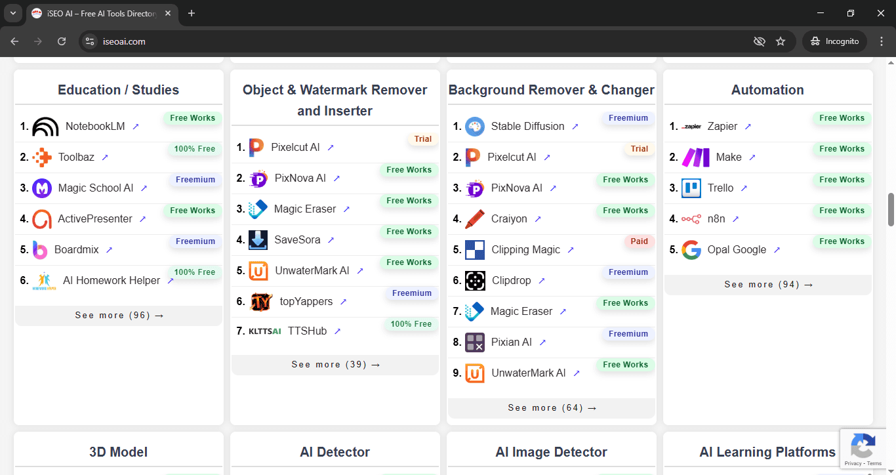This screenshot has width=896, height=475.
Task: Click the Clipdrop icon under Background Remover
Action: [x=474, y=280]
